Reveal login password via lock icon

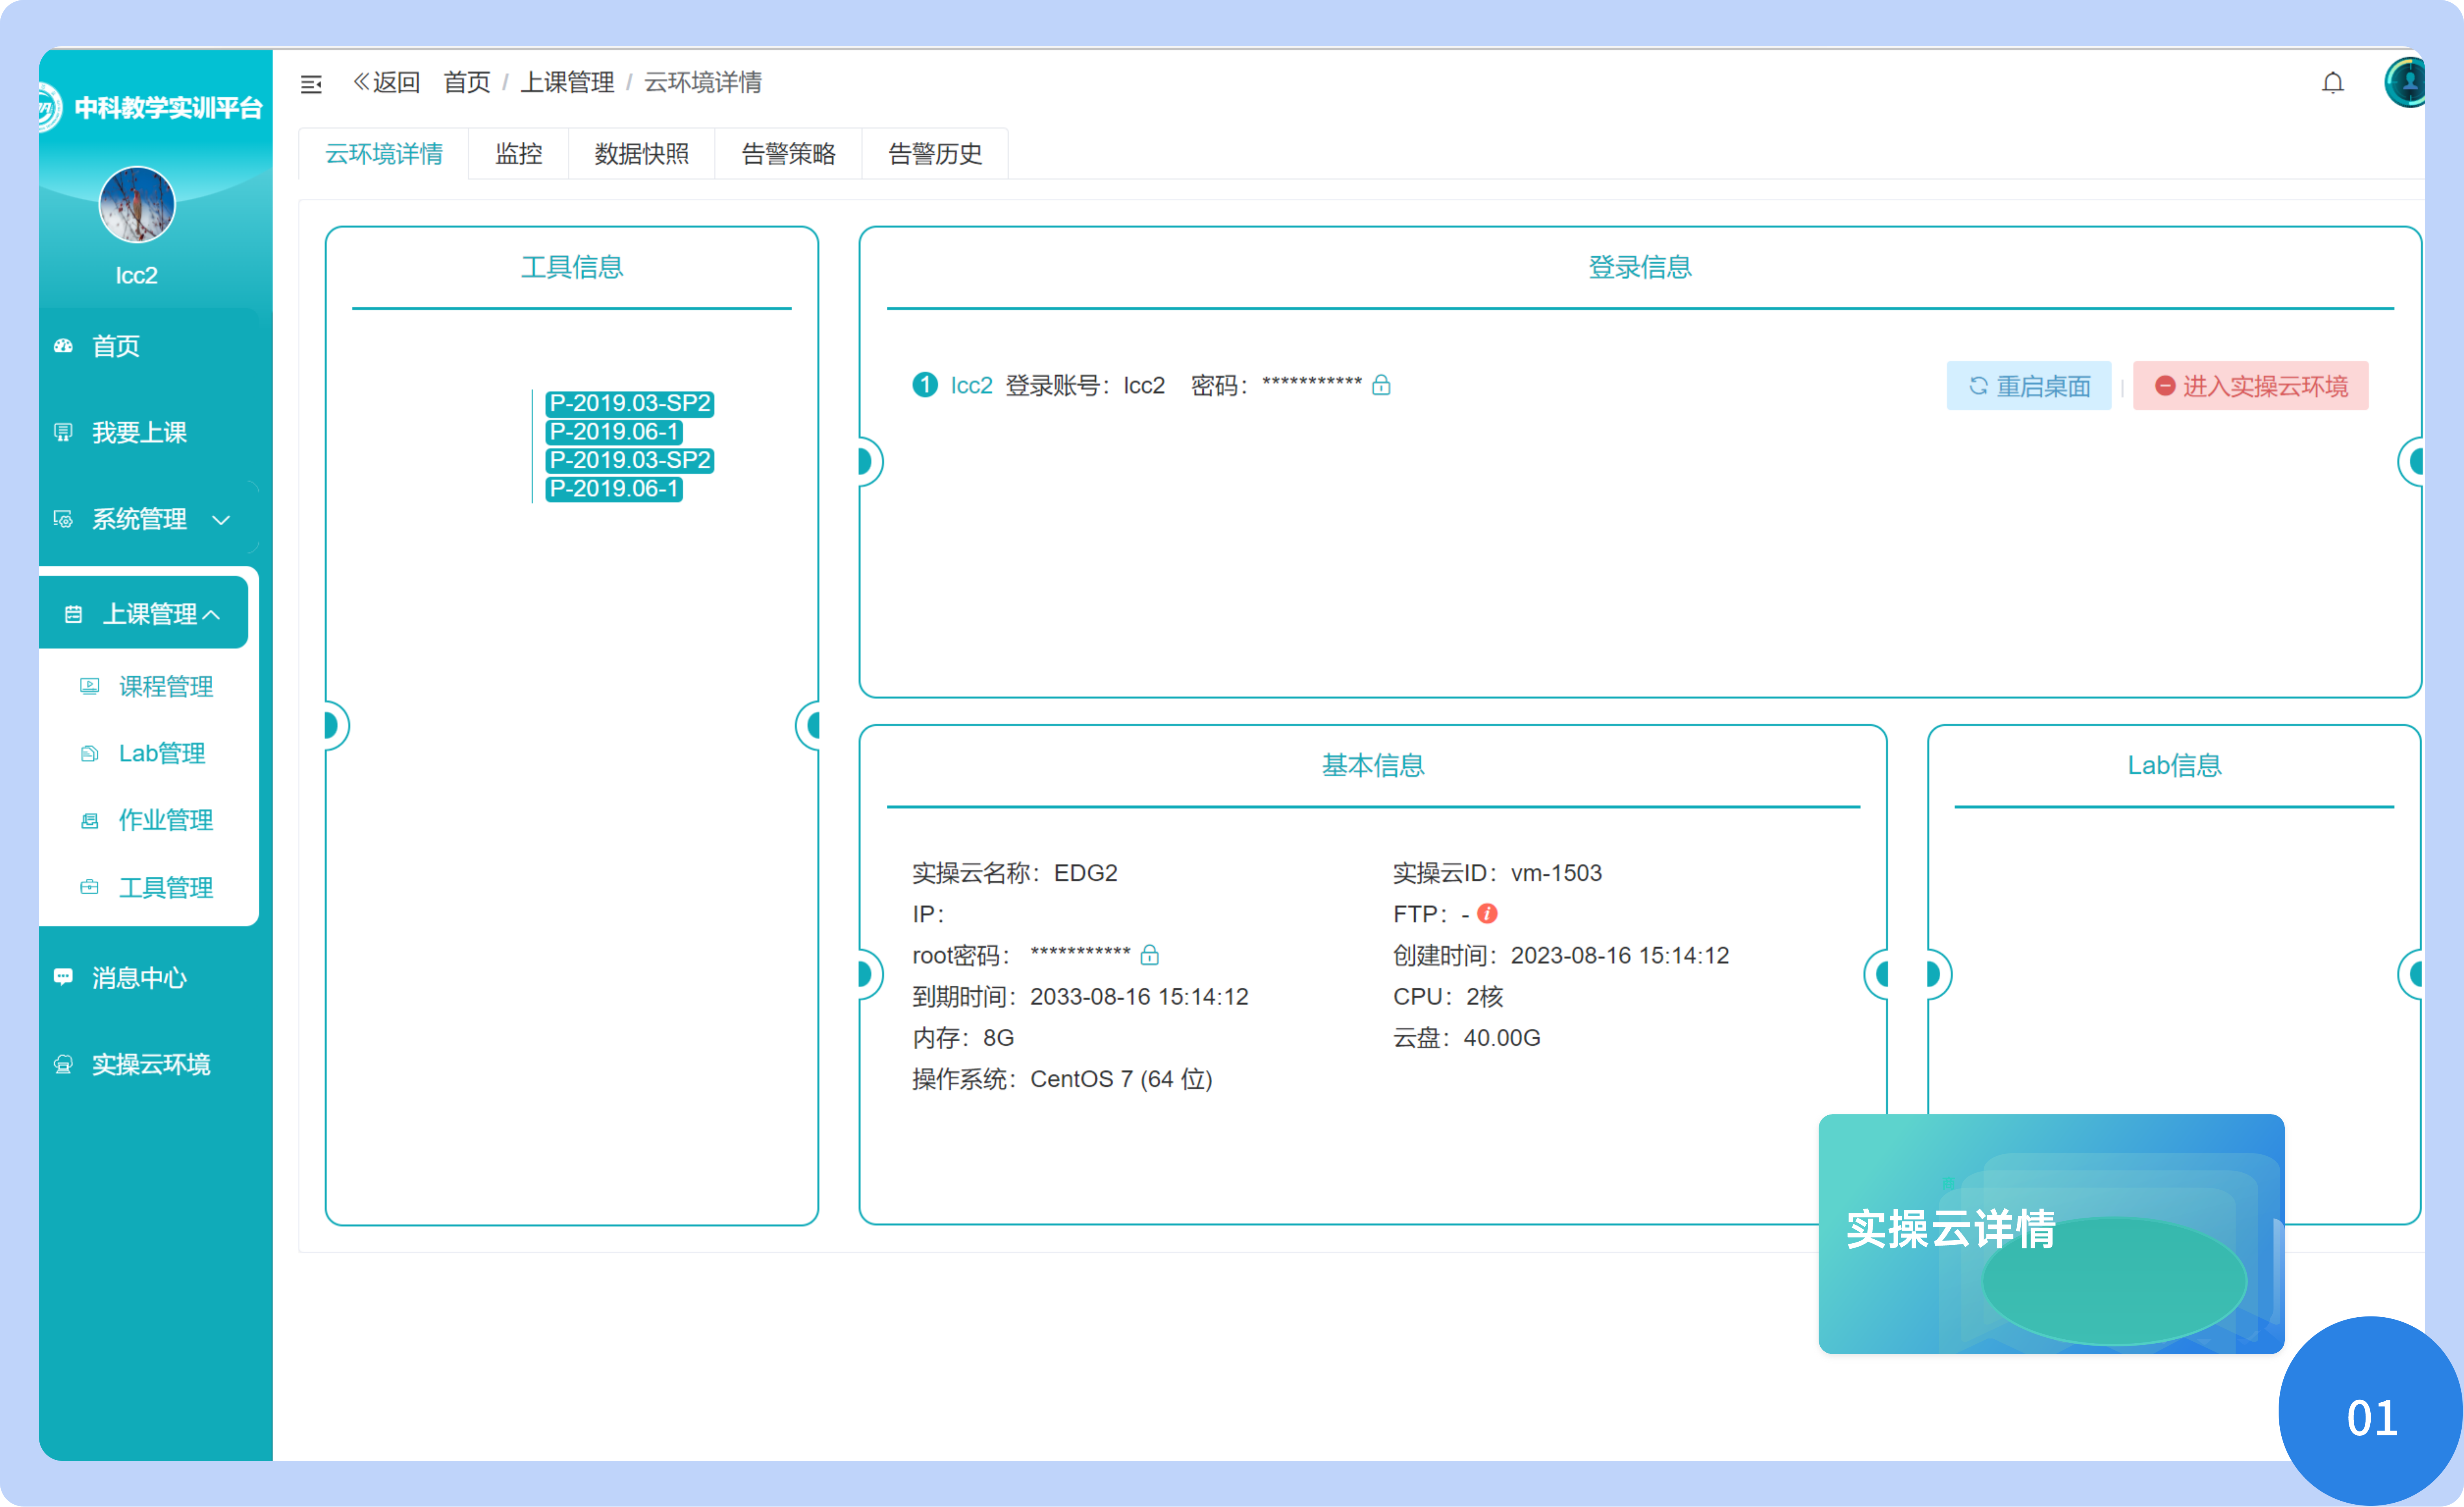1381,385
